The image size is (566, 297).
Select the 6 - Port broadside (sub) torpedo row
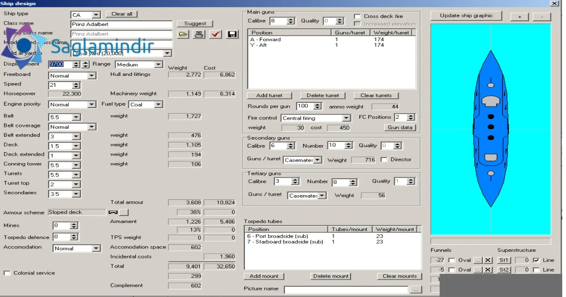[x=332, y=236]
